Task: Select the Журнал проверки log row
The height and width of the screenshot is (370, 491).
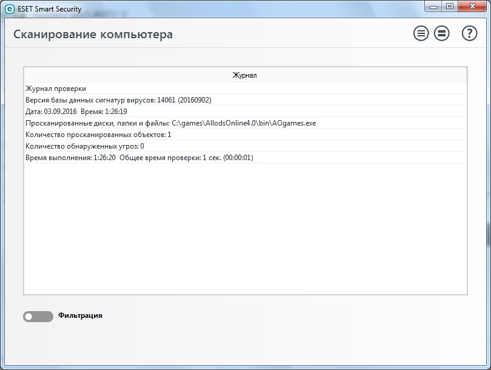Action: [56, 89]
